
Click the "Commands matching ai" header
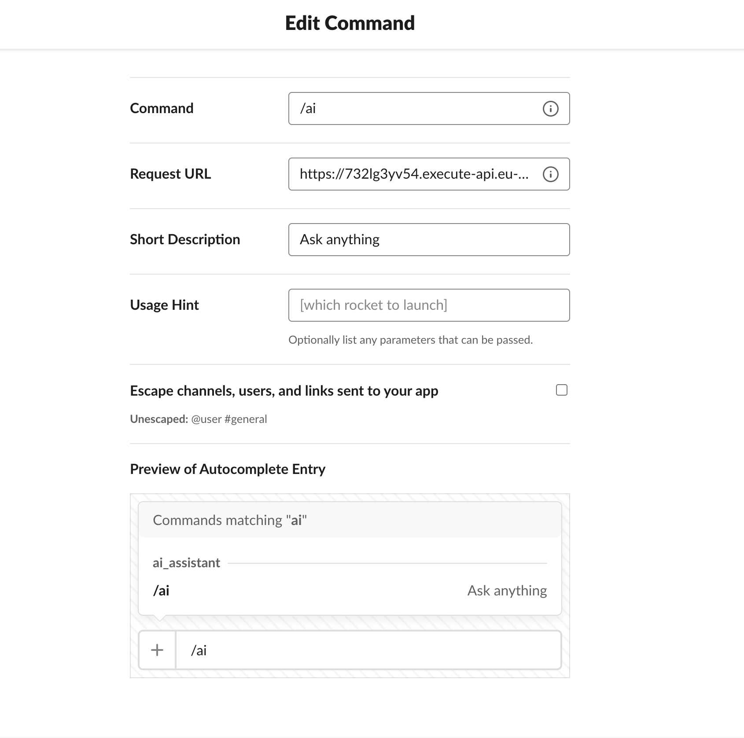coord(229,520)
